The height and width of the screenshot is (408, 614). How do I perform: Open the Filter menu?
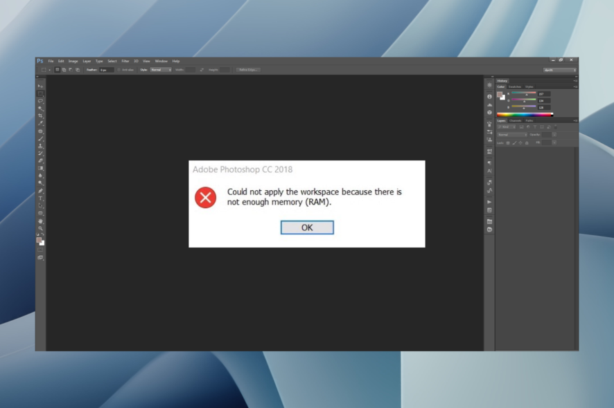(125, 61)
